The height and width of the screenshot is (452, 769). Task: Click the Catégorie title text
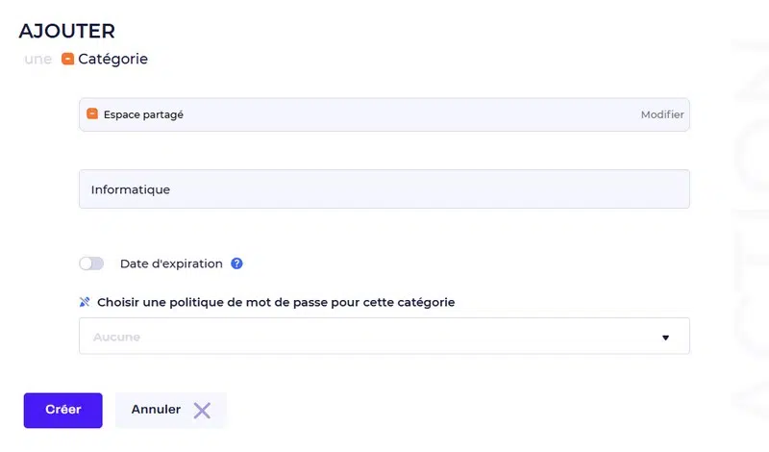(x=113, y=59)
